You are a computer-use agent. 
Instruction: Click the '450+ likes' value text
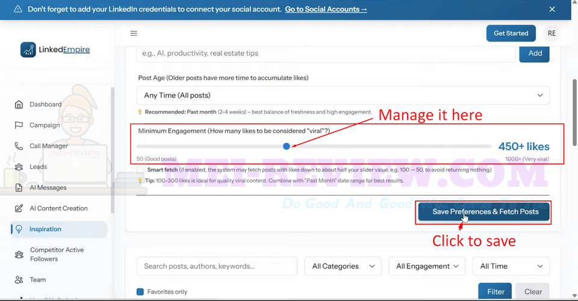point(524,146)
